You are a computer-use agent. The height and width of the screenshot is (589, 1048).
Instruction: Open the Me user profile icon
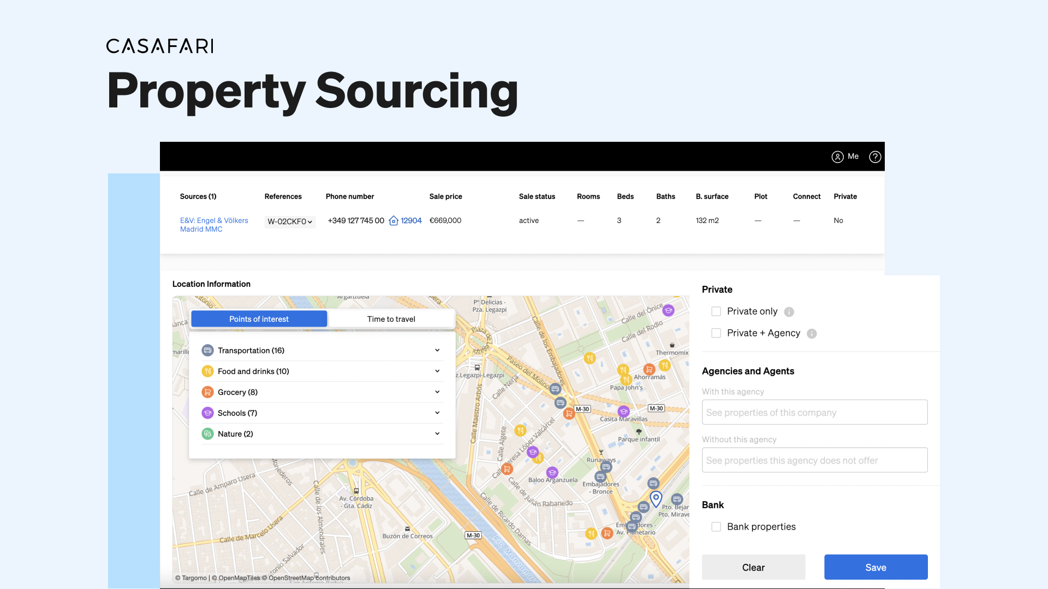837,157
